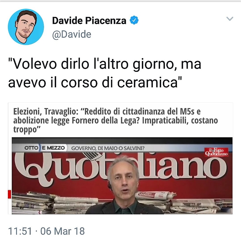Open the Elezioni, Travaglio headline link

pyautogui.click(x=115, y=120)
